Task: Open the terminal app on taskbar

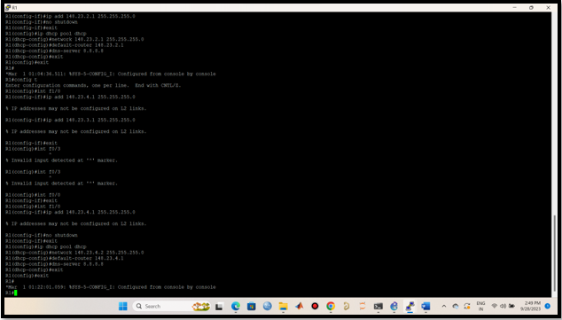Action: click(x=379, y=307)
